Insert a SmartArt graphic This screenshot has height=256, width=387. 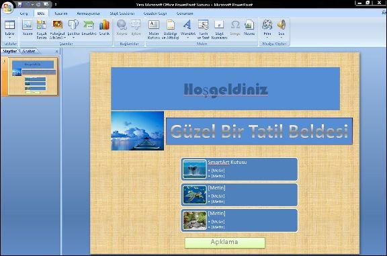[89, 28]
